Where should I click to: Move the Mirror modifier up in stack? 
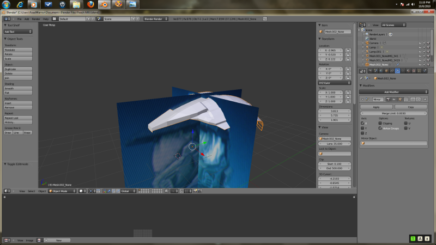pyautogui.click(x=413, y=100)
